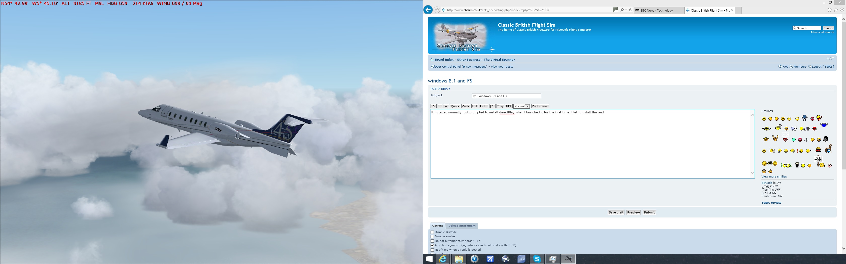
Task: Apply underline with the u button
Action: (446, 106)
